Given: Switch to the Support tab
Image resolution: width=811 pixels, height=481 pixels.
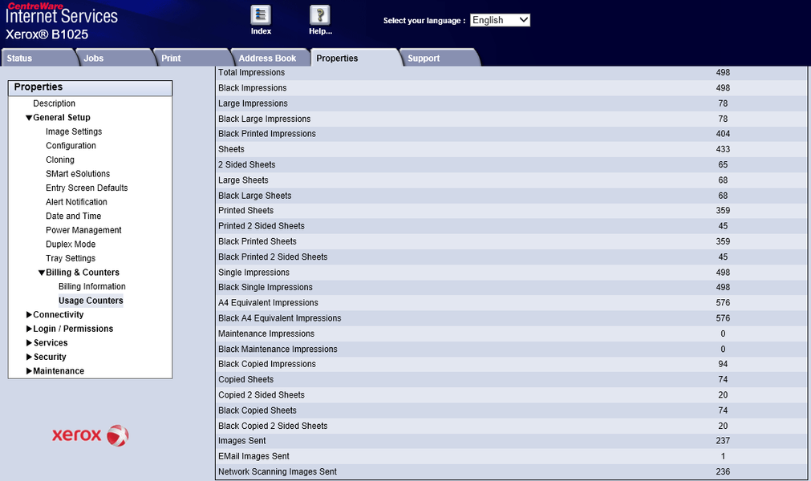Looking at the screenshot, I should click(x=440, y=58).
